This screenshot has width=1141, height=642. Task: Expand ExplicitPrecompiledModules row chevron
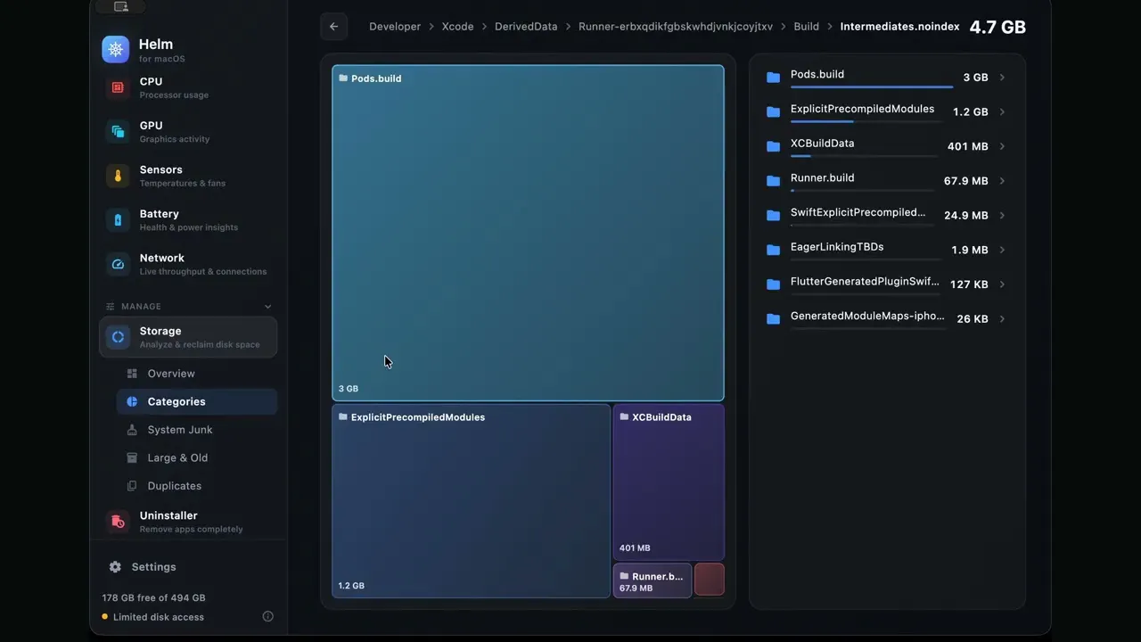tap(1002, 112)
